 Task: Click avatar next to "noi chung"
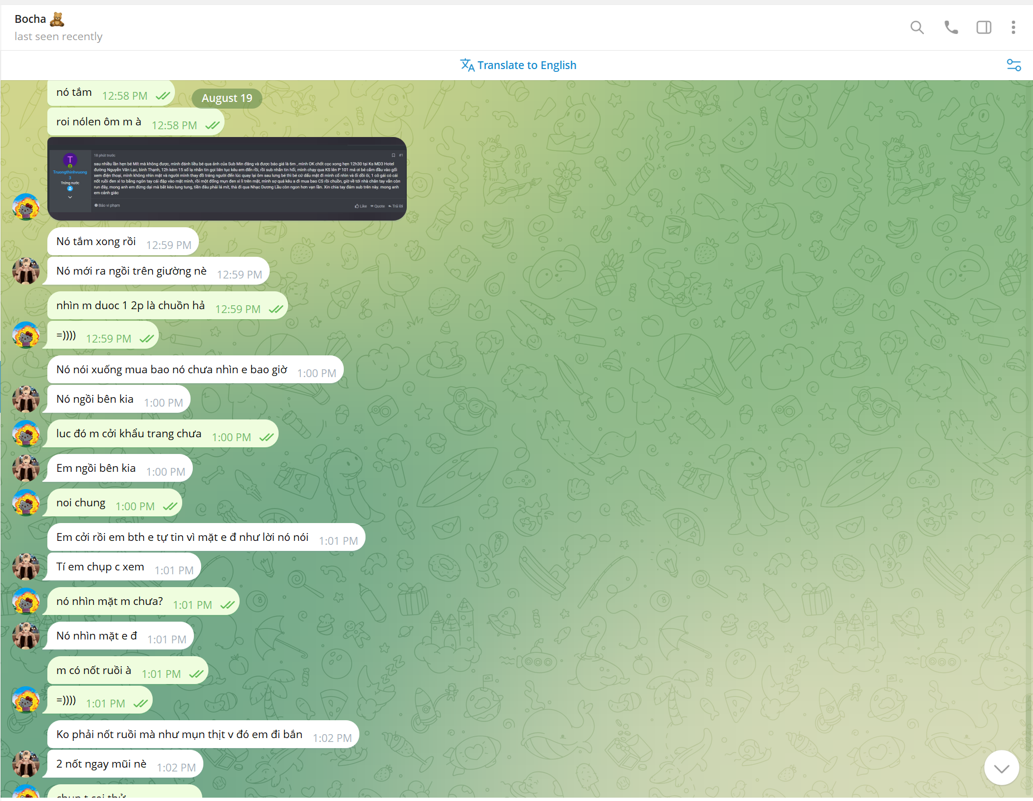click(x=26, y=503)
